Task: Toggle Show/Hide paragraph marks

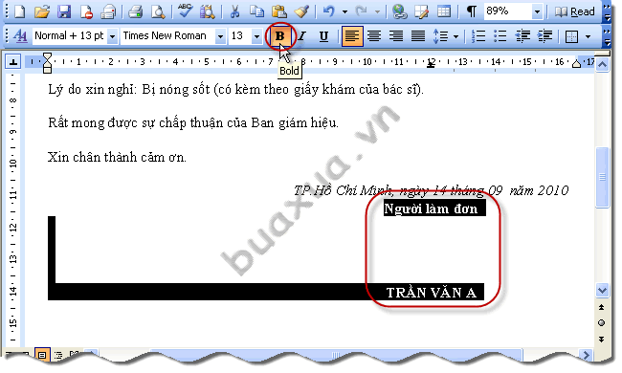Action: (x=471, y=11)
